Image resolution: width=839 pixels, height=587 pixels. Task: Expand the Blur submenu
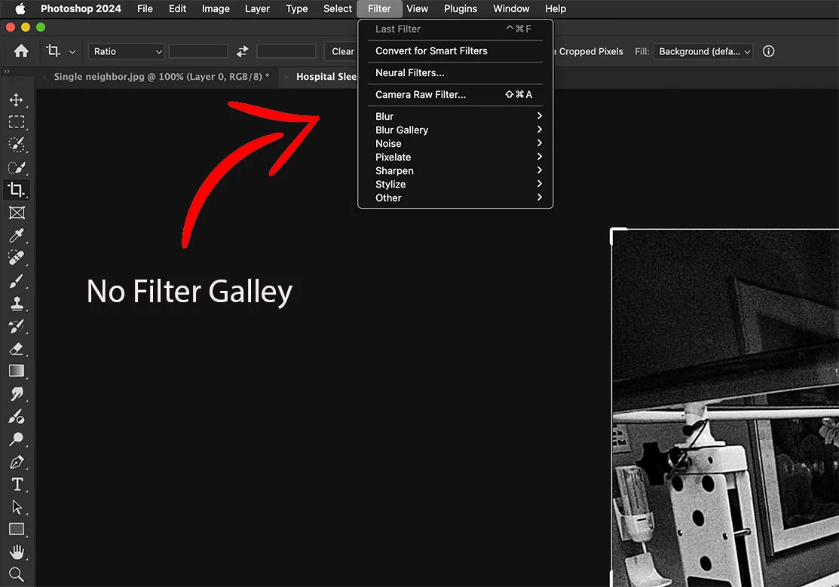tap(455, 116)
